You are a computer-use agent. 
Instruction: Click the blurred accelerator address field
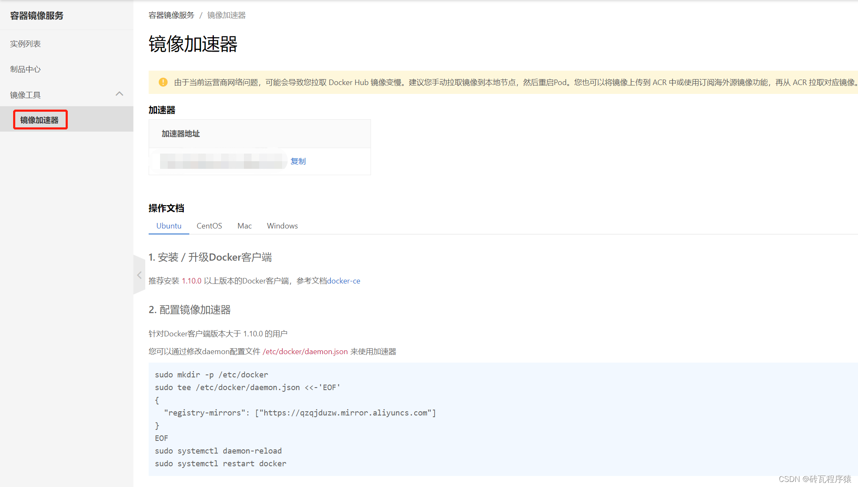224,161
